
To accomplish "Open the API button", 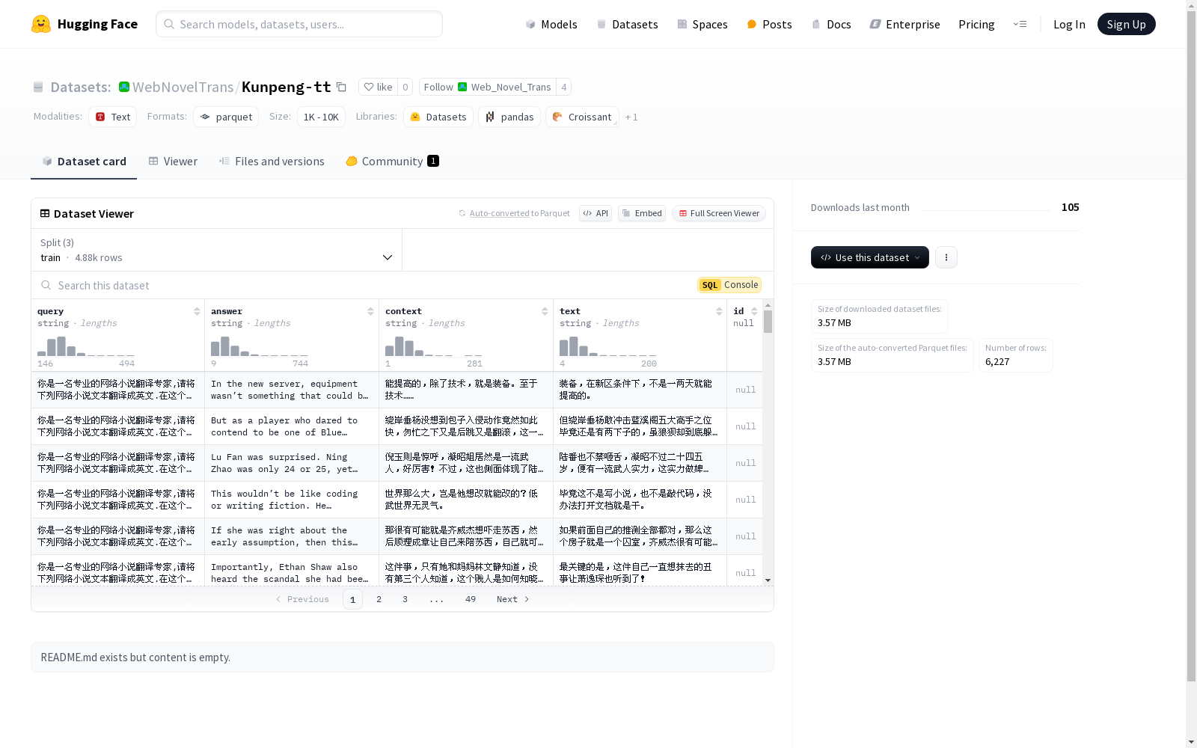I will click(596, 213).
